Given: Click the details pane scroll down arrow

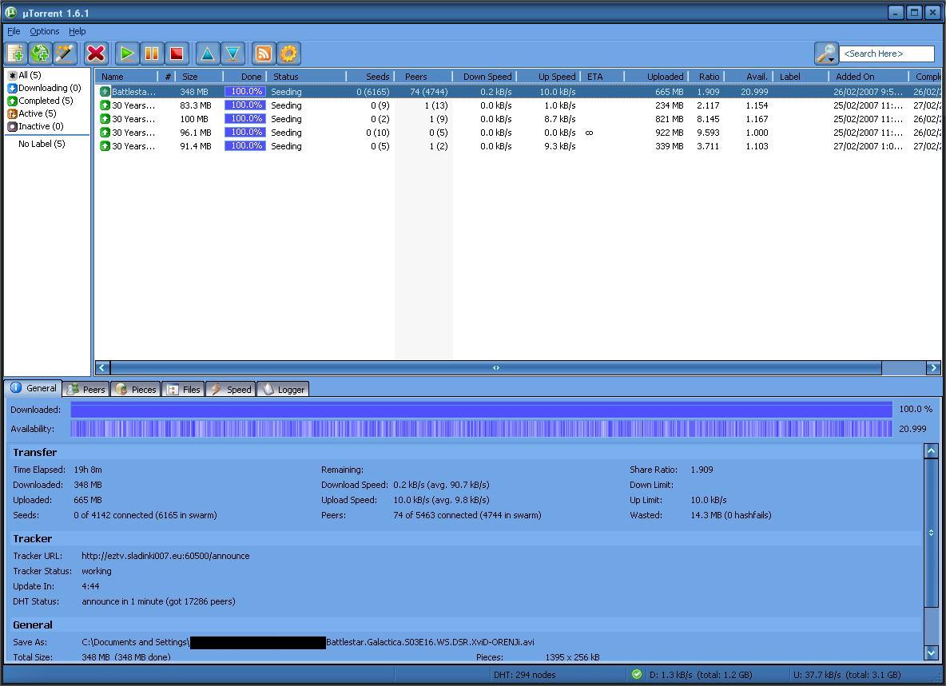Looking at the screenshot, I should (x=931, y=652).
